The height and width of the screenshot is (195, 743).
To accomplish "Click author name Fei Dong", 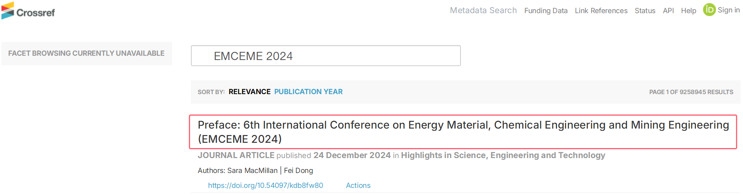I will click(298, 170).
